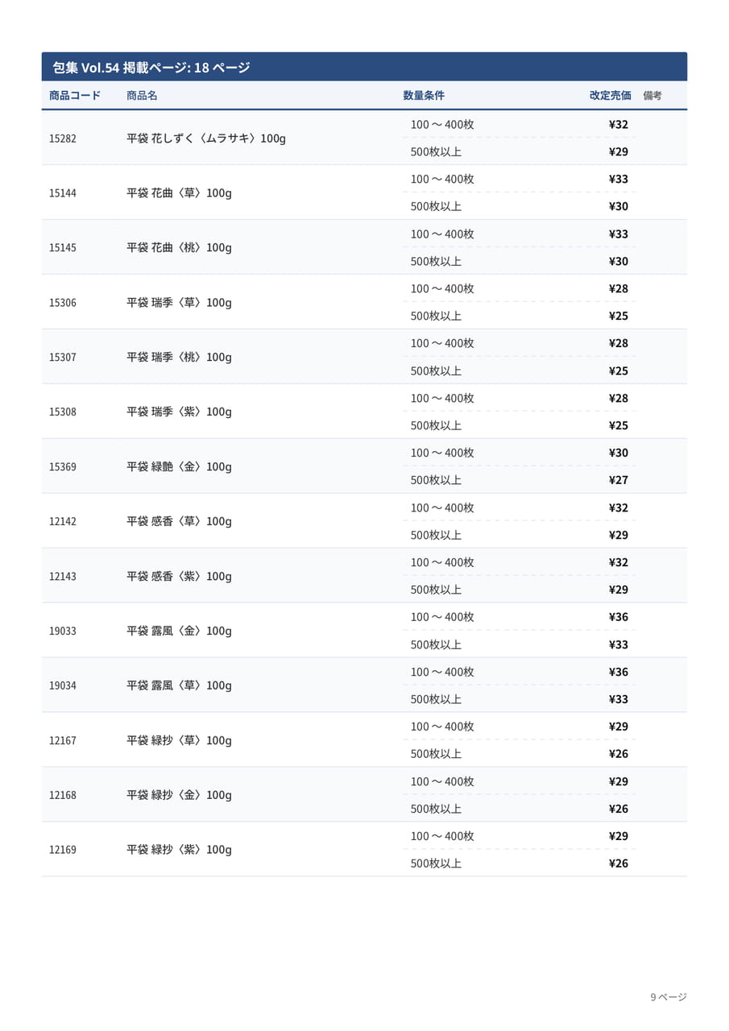Click product name 平袋 花曲〈桃〉100g
This screenshot has width=729, height=1031.
[x=179, y=247]
